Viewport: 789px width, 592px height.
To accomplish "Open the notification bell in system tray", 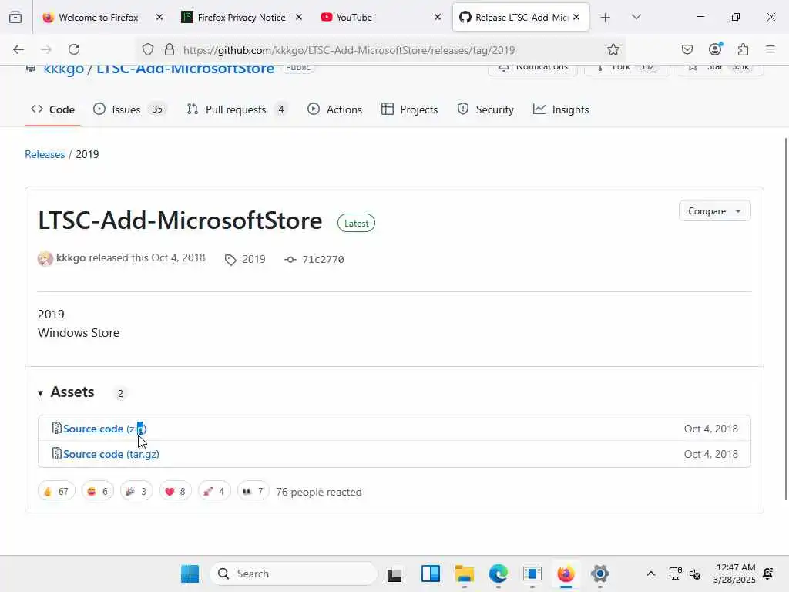I will [x=768, y=573].
